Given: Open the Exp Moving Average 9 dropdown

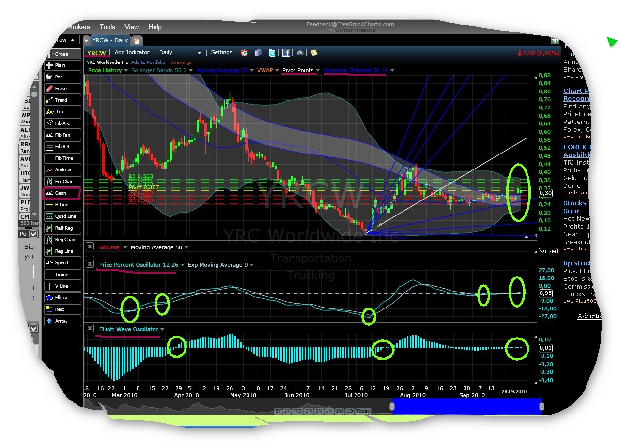Looking at the screenshot, I should (253, 265).
